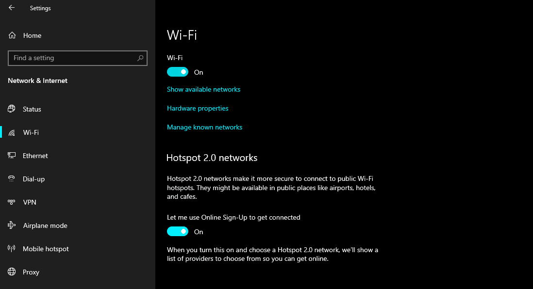Turn off the Wi-Fi toggle

[178, 71]
